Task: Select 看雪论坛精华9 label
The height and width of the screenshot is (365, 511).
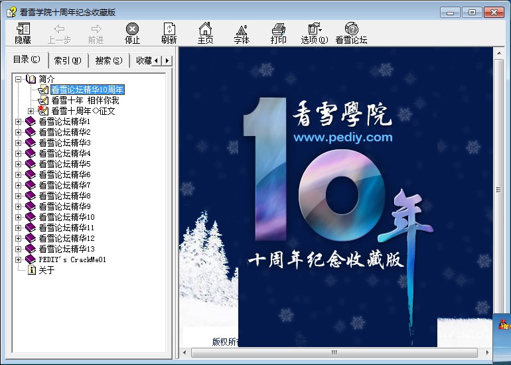Action: point(64,206)
